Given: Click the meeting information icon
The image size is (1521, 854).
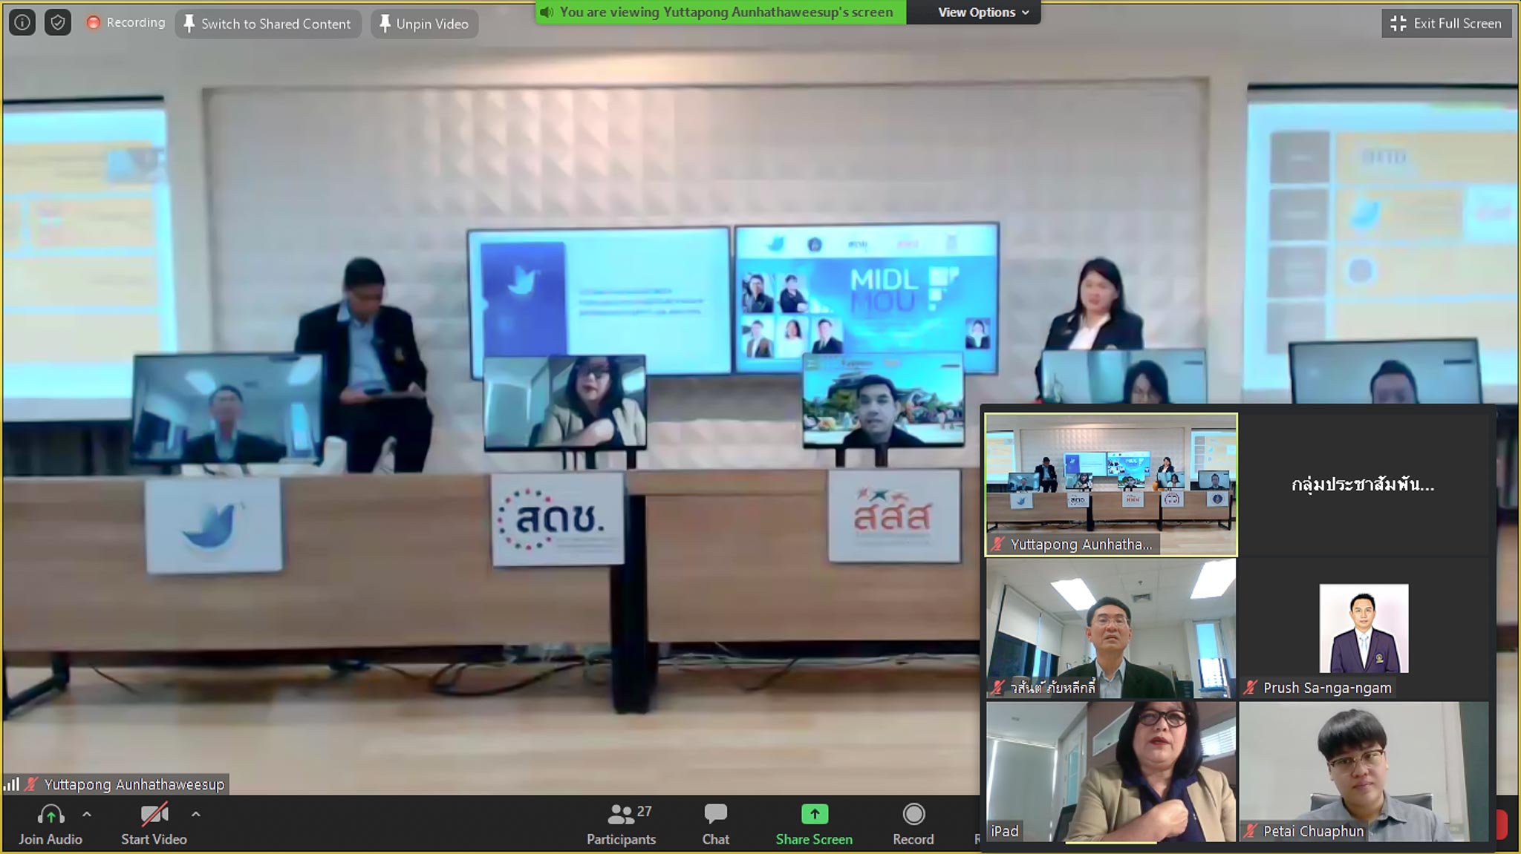Looking at the screenshot, I should click(x=22, y=22).
